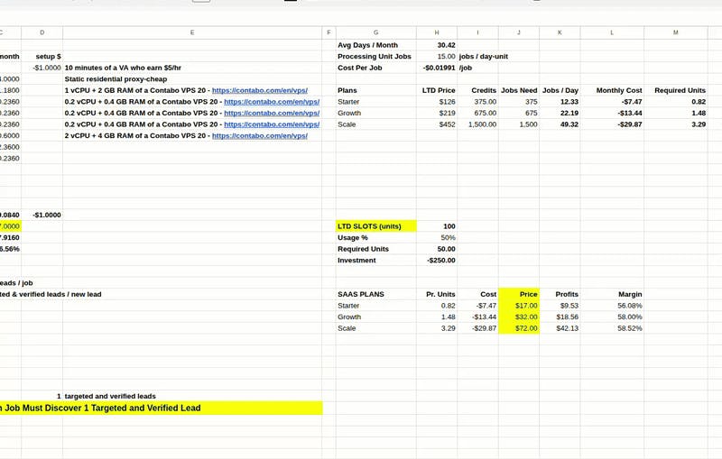Select the yellow Starter price $17.00 cell

(519, 306)
